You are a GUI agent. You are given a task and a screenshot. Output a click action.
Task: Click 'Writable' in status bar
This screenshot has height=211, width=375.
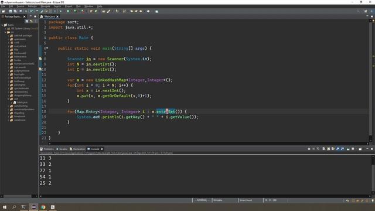(218, 200)
